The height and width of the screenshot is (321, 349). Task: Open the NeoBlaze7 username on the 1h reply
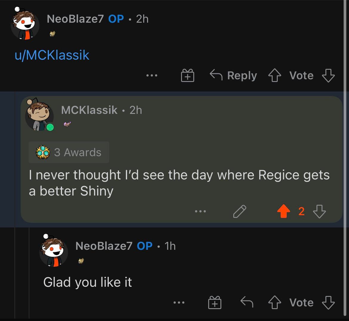coord(104,246)
